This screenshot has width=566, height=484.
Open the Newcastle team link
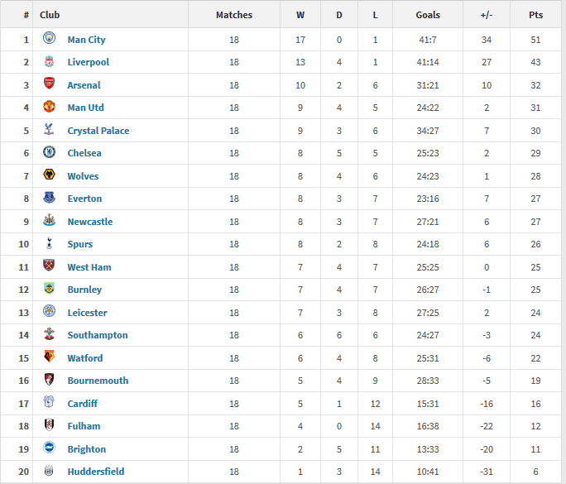[90, 222]
